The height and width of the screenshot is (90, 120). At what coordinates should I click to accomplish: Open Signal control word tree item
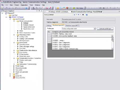29,27
